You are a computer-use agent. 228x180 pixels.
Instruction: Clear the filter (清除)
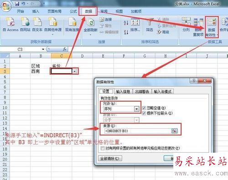click(163, 20)
